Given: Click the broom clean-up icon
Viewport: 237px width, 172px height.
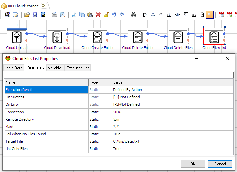Looking at the screenshot, I should tap(106, 15).
